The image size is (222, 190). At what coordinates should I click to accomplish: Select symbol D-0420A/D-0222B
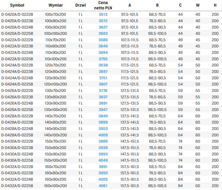pos(17,15)
